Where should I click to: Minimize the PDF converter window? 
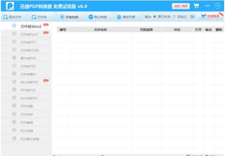tap(208, 6)
